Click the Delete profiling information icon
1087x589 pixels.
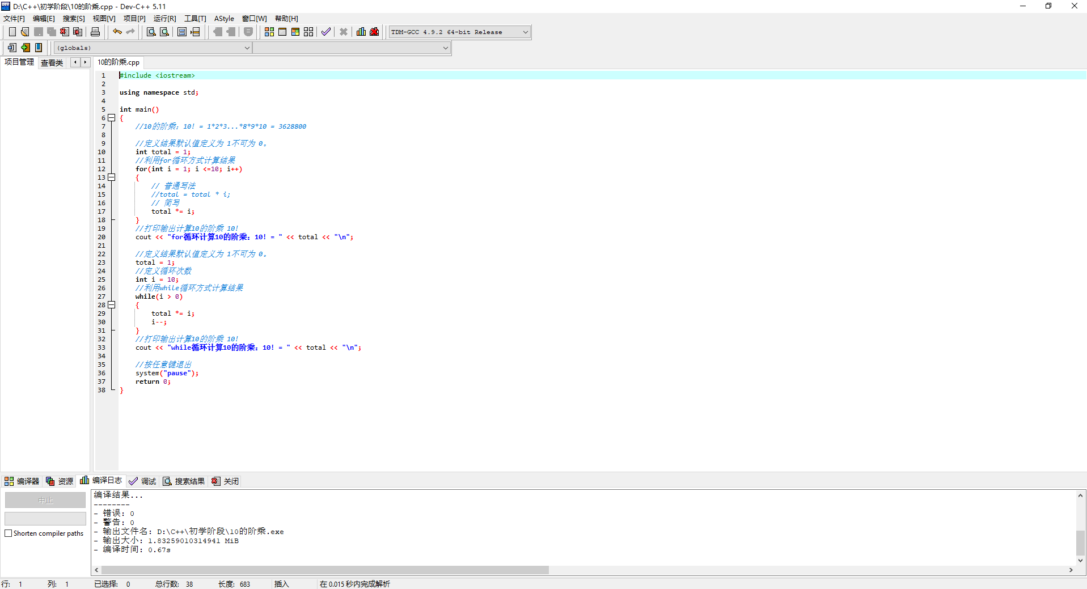[x=374, y=32]
